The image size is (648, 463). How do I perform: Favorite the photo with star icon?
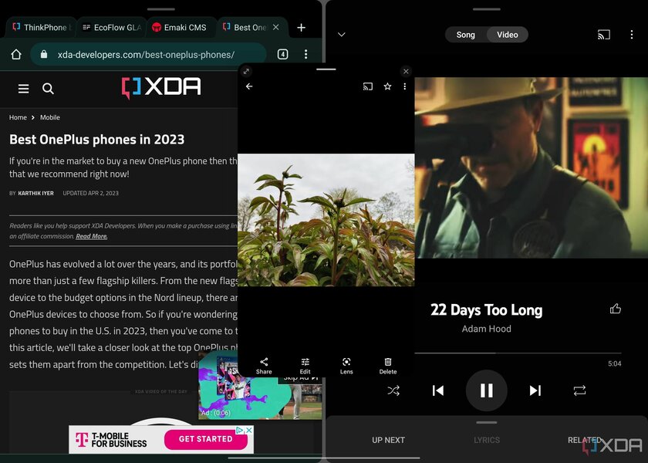387,86
